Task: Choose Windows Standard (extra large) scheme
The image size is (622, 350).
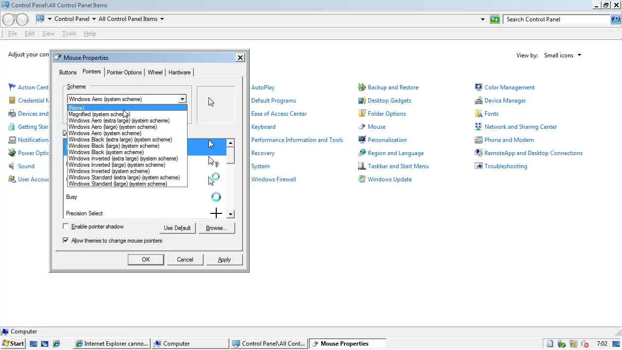Action: (x=127, y=177)
